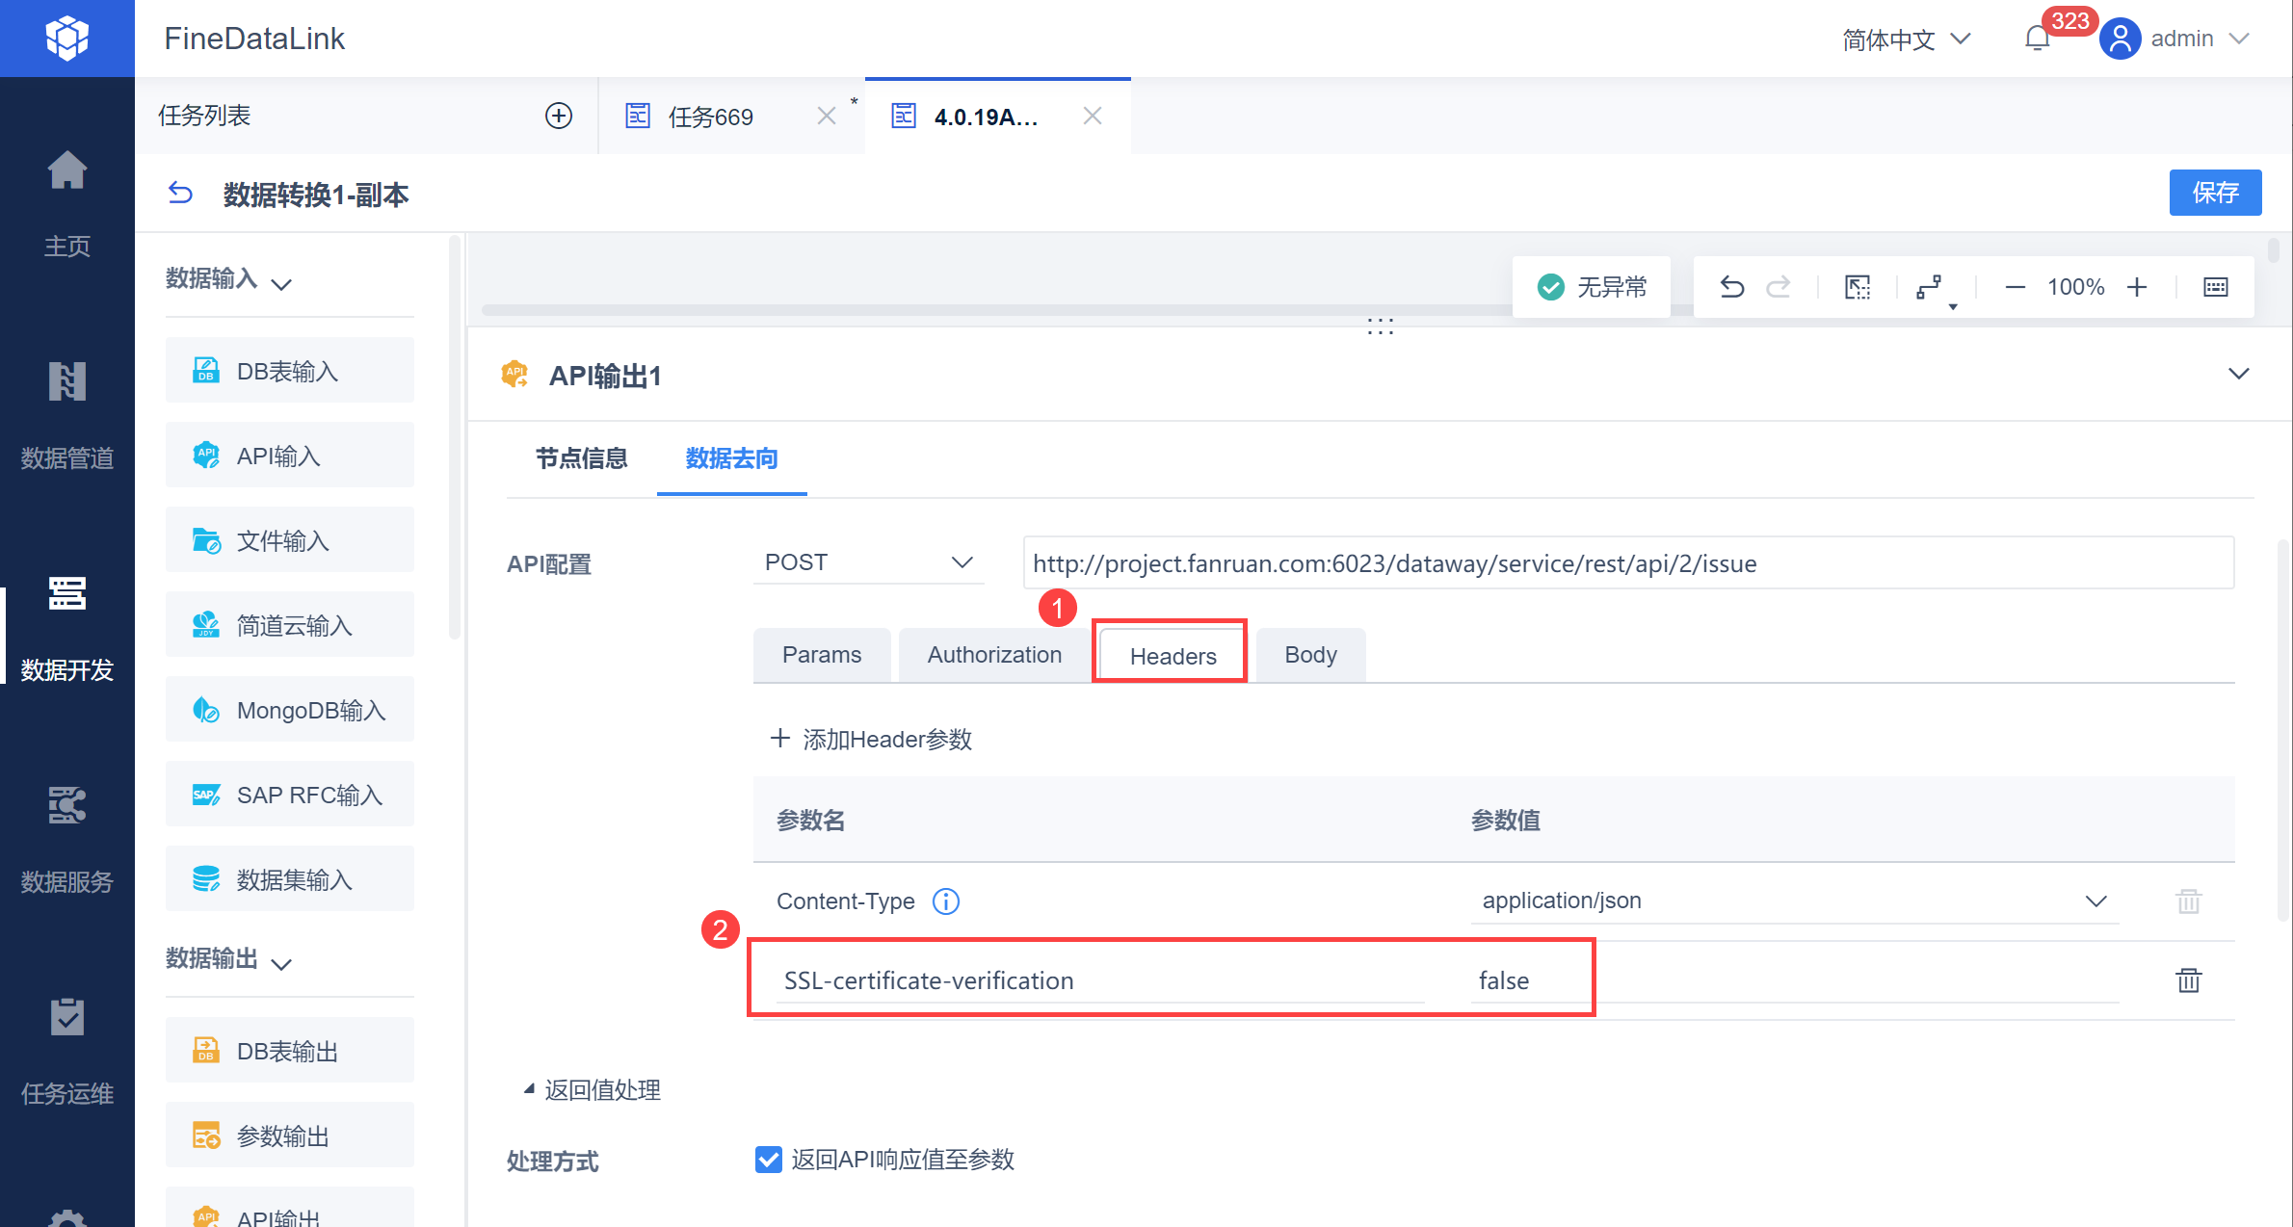2293x1227 pixels.
Task: Collapse the 数据输出 section
Action: [281, 961]
